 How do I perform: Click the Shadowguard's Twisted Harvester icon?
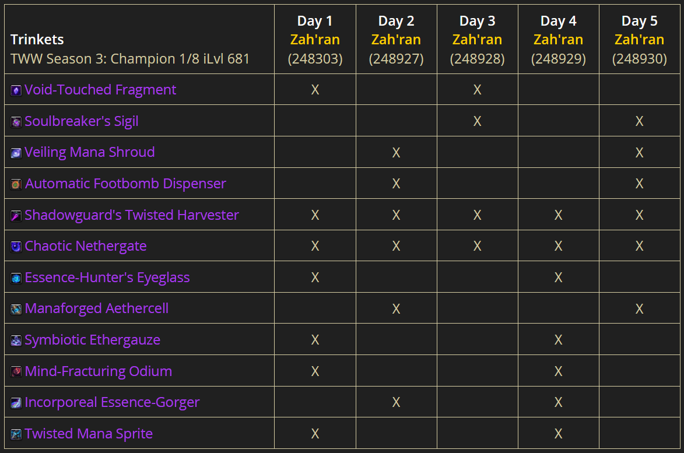tap(16, 216)
